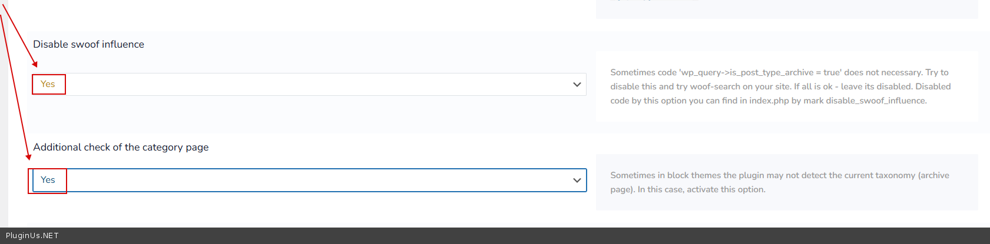Click the Yes value under Additional check

48,180
